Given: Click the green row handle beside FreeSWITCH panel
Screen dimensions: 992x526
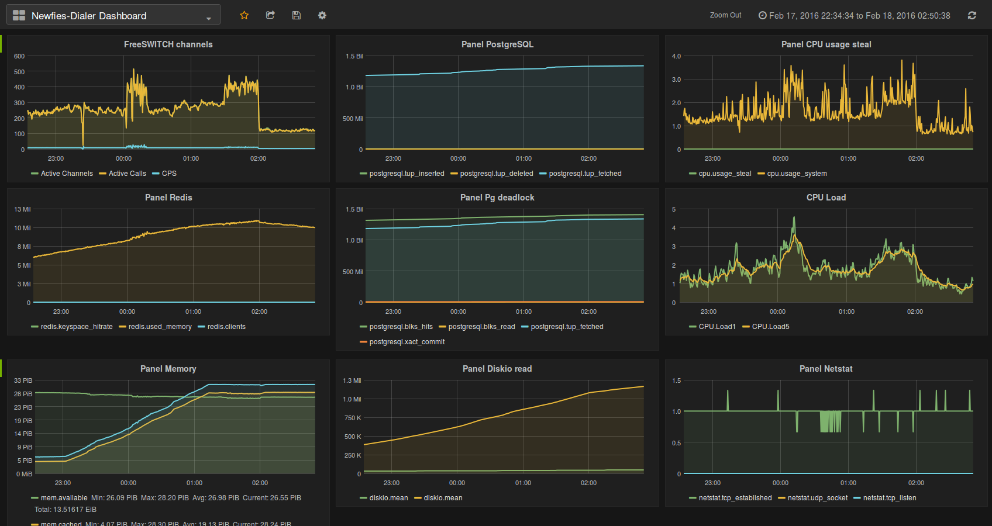Looking at the screenshot, I should click(x=1, y=44).
